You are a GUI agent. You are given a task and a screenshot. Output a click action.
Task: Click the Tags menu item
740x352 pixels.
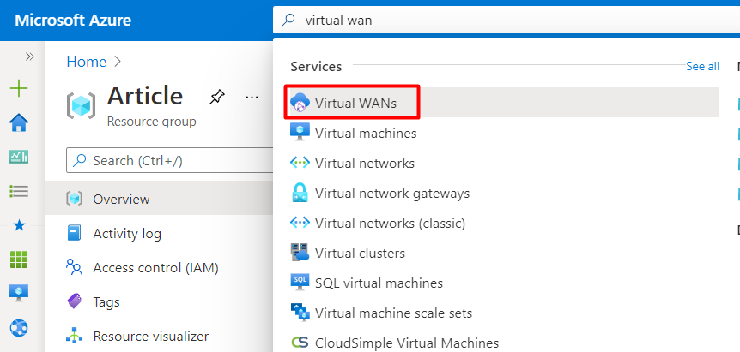coord(106,301)
